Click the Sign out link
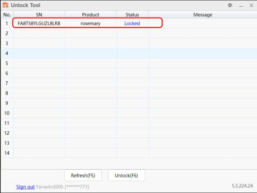The width and height of the screenshot is (257, 193). (x=26, y=187)
